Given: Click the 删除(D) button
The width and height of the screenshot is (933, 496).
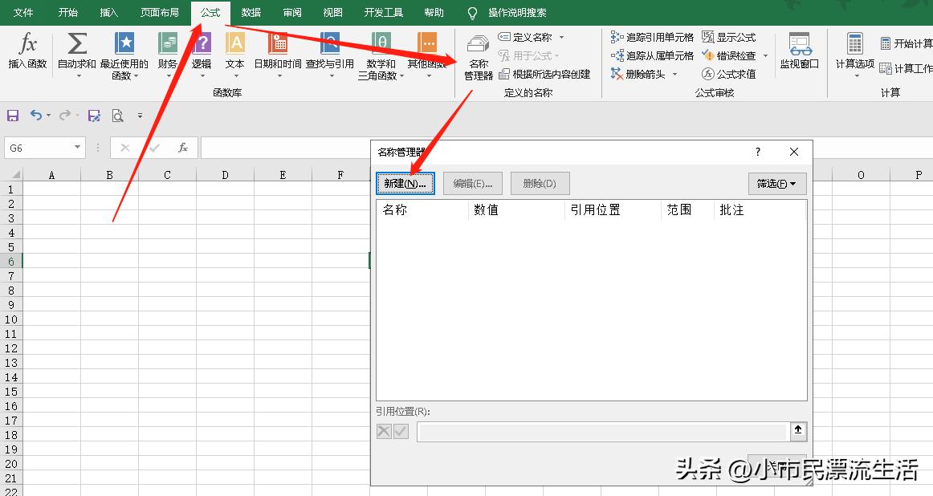Looking at the screenshot, I should point(540,183).
